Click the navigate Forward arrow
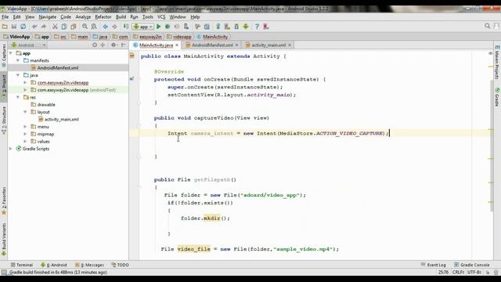Screen dimensions: 501x282 114,27
